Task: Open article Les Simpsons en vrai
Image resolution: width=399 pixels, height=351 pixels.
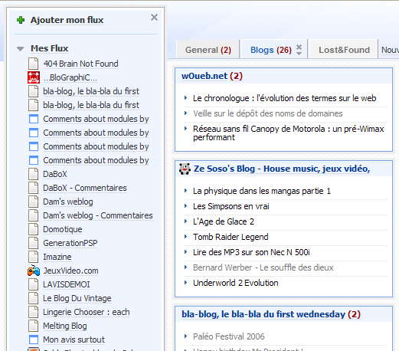Action: (x=231, y=206)
